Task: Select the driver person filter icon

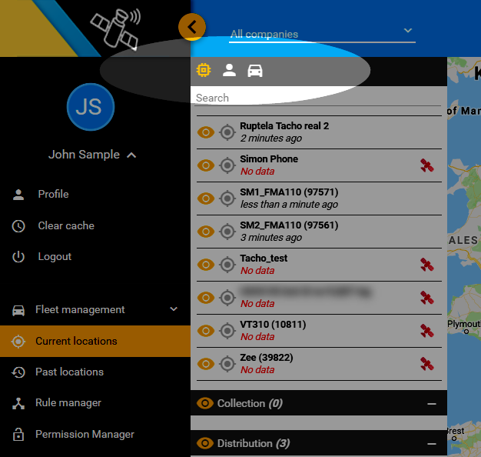Action: [229, 71]
